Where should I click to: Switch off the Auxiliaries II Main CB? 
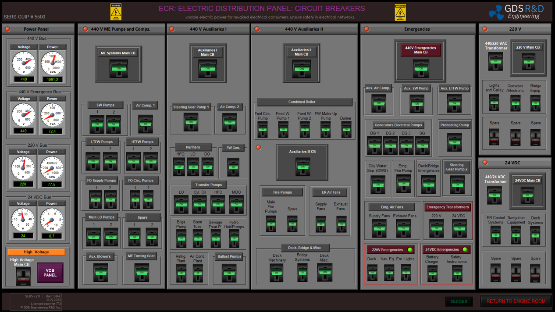302,69
